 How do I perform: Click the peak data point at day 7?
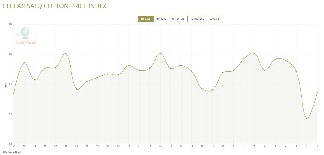coord(254,53)
